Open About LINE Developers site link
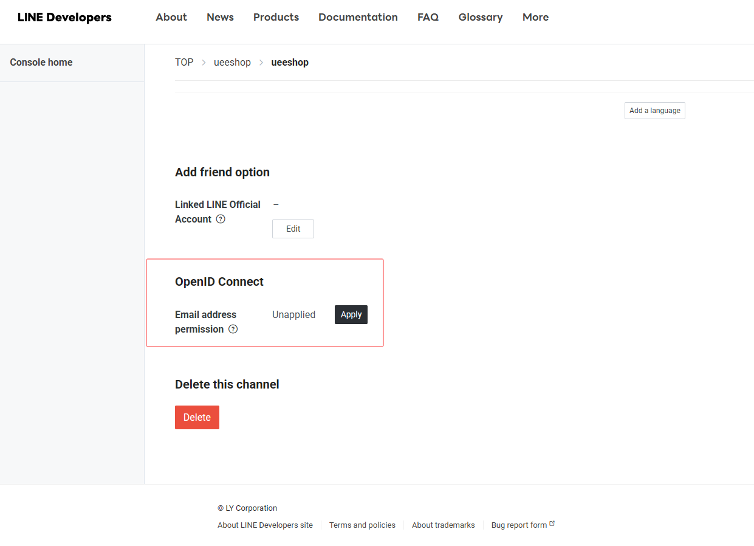This screenshot has width=754, height=546. tap(265, 525)
